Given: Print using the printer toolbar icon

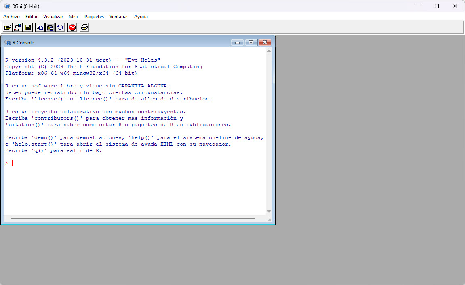Looking at the screenshot, I should coord(84,27).
